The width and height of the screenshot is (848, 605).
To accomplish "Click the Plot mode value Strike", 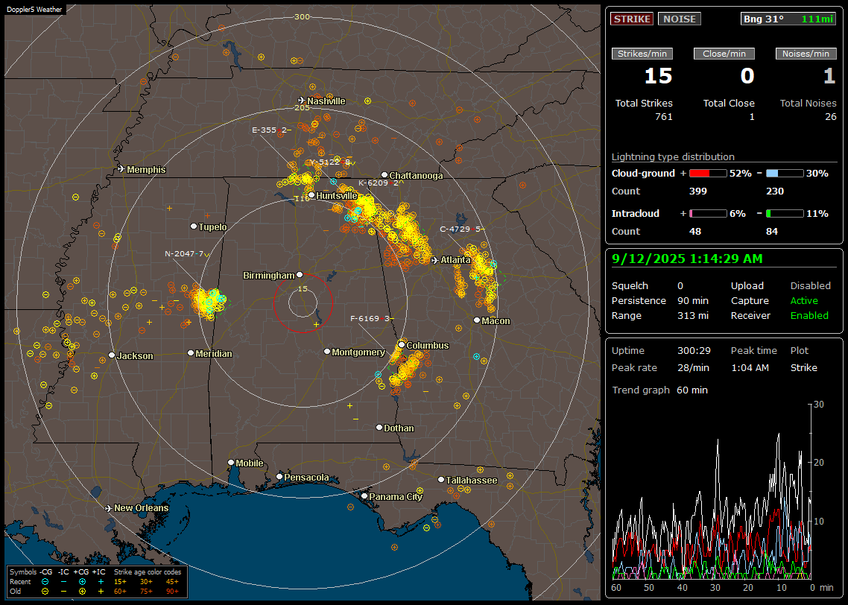I will [803, 367].
